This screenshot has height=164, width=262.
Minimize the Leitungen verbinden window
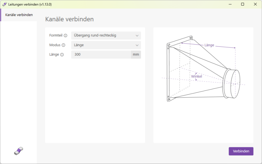coord(230,4)
